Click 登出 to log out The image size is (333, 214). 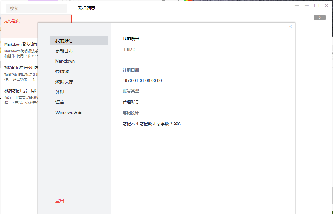pyautogui.click(x=60, y=201)
